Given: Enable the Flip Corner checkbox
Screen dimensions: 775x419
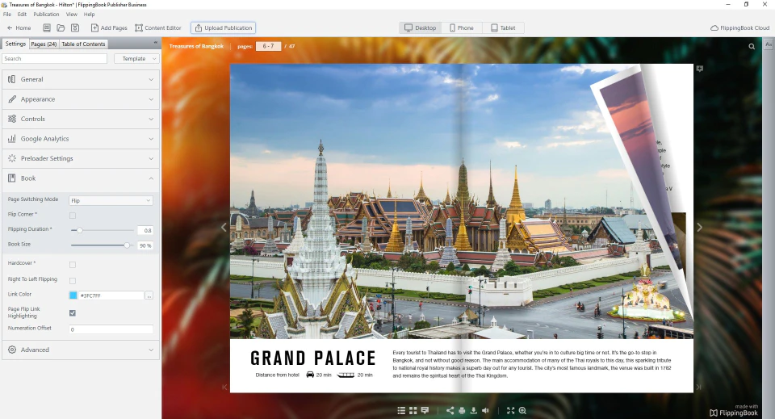Looking at the screenshot, I should click(x=73, y=216).
